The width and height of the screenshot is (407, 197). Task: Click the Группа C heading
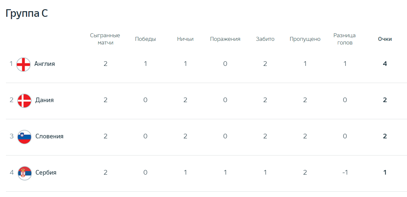(27, 13)
